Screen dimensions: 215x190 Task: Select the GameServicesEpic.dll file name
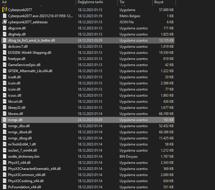click(24, 65)
